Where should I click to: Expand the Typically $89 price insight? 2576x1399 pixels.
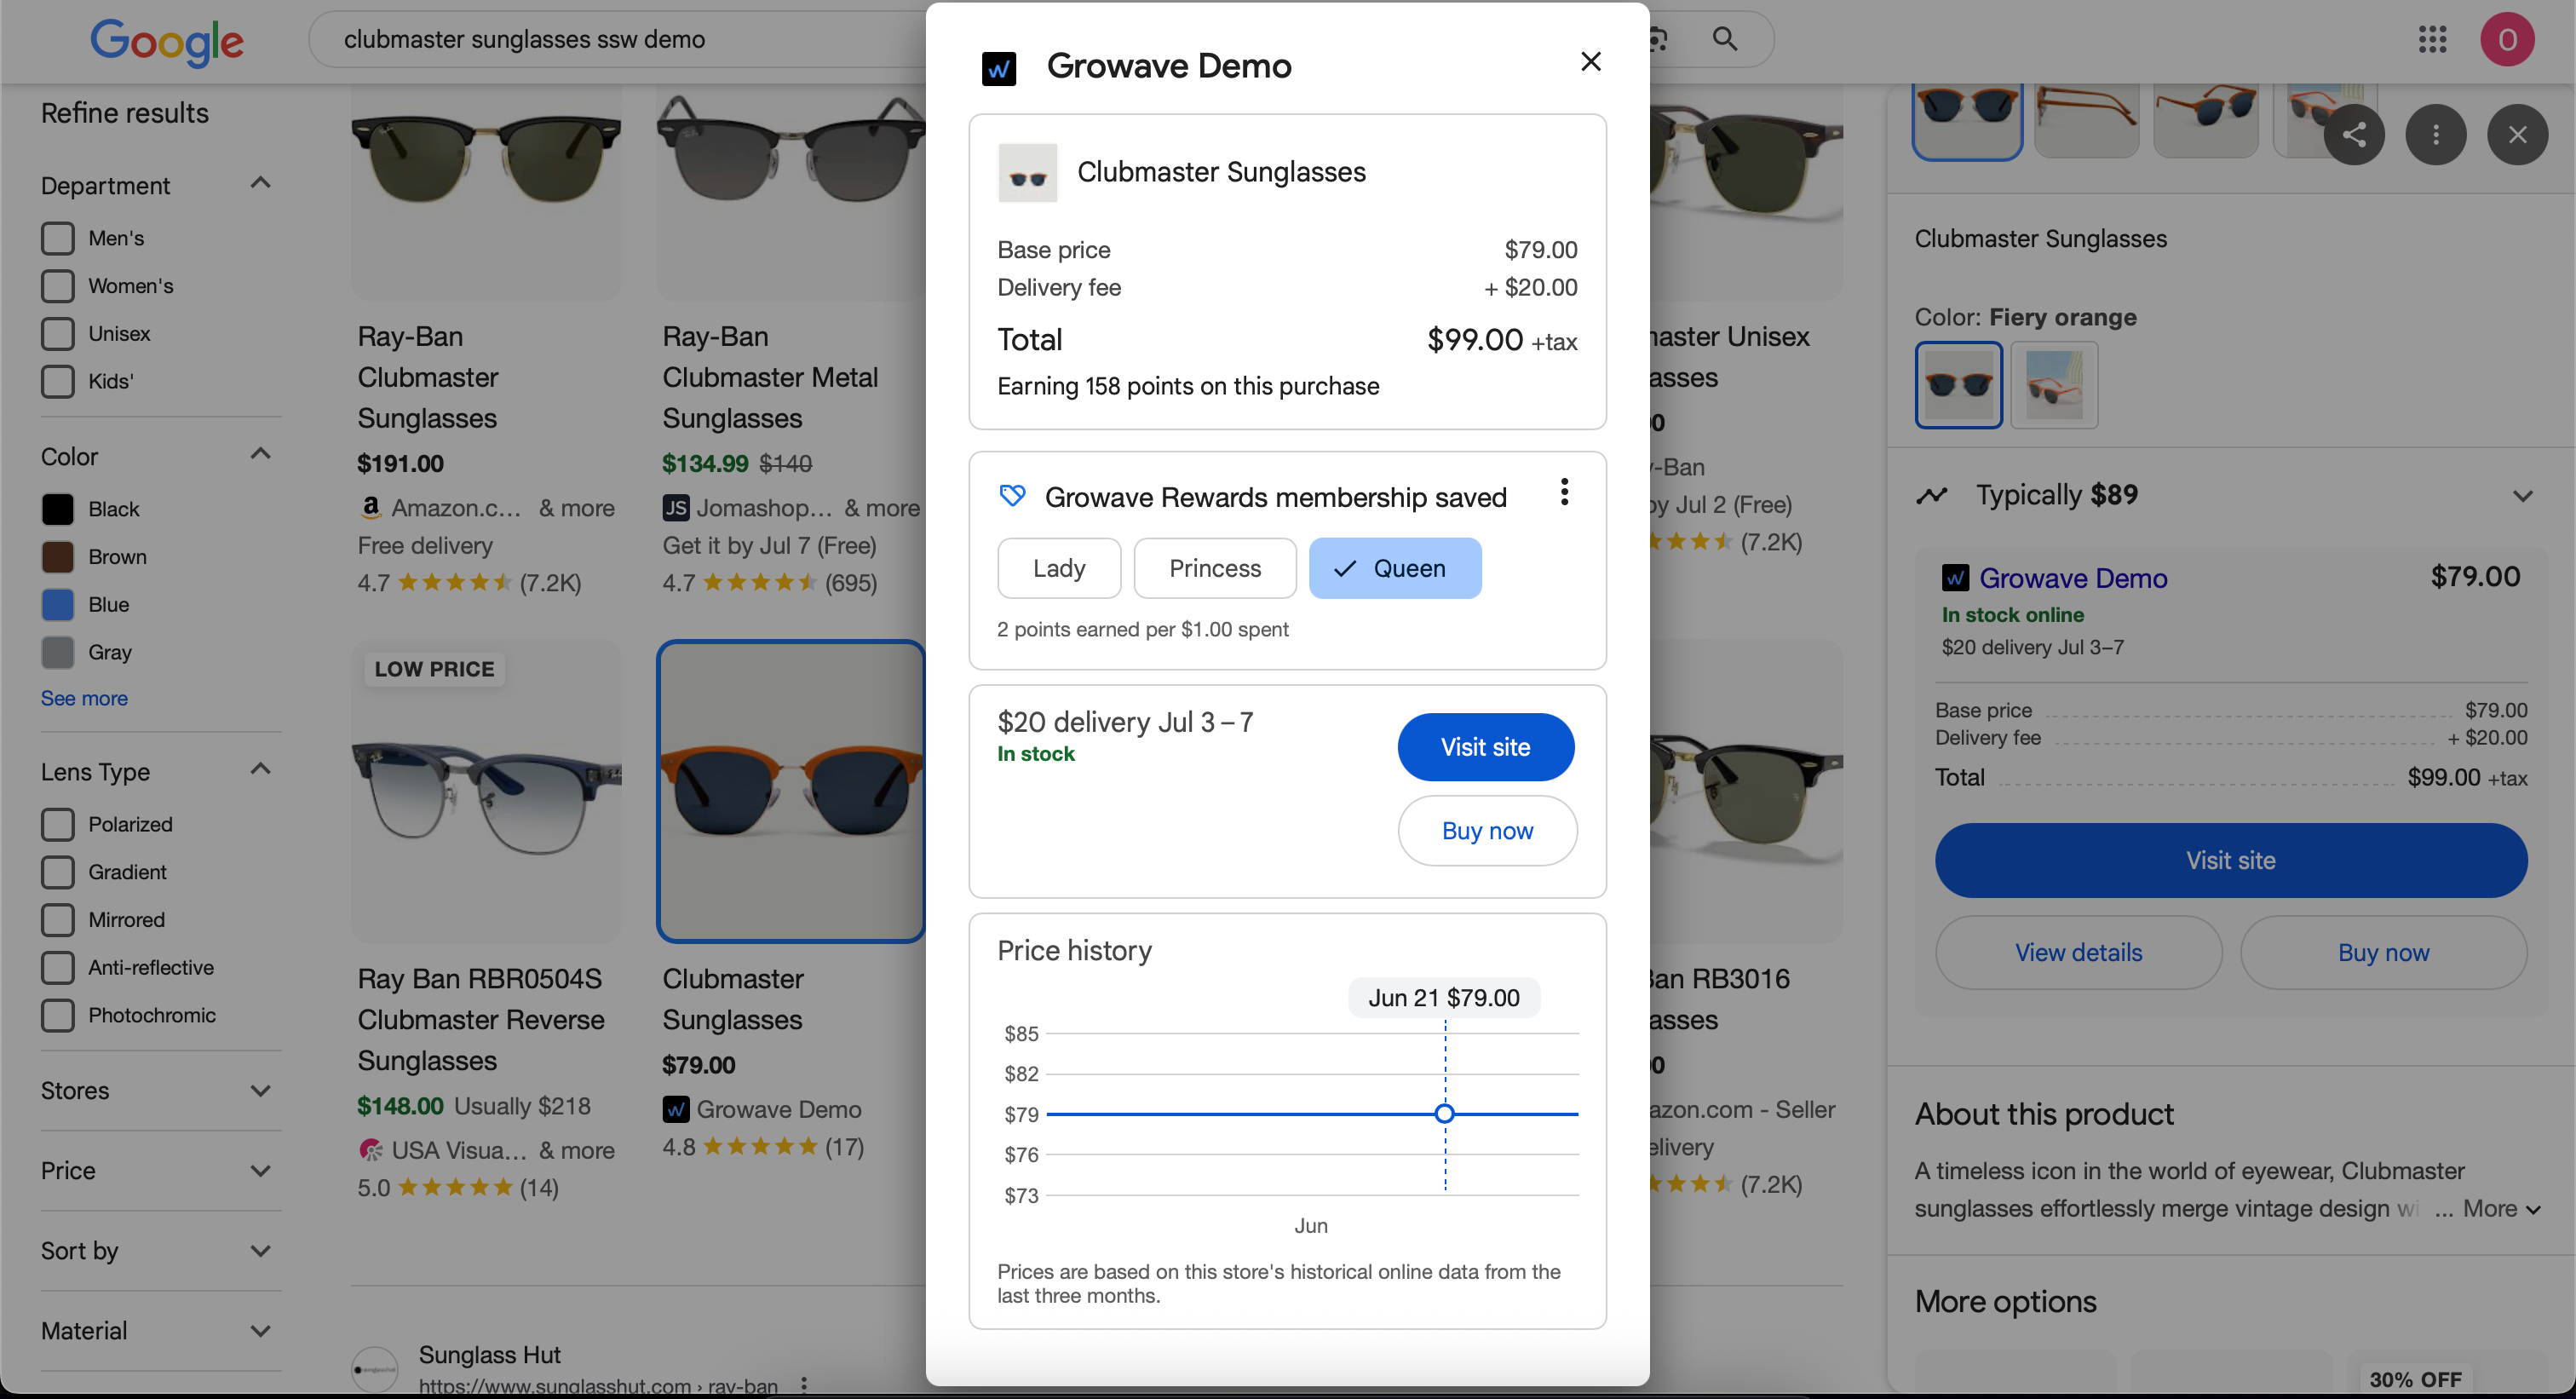(2522, 496)
